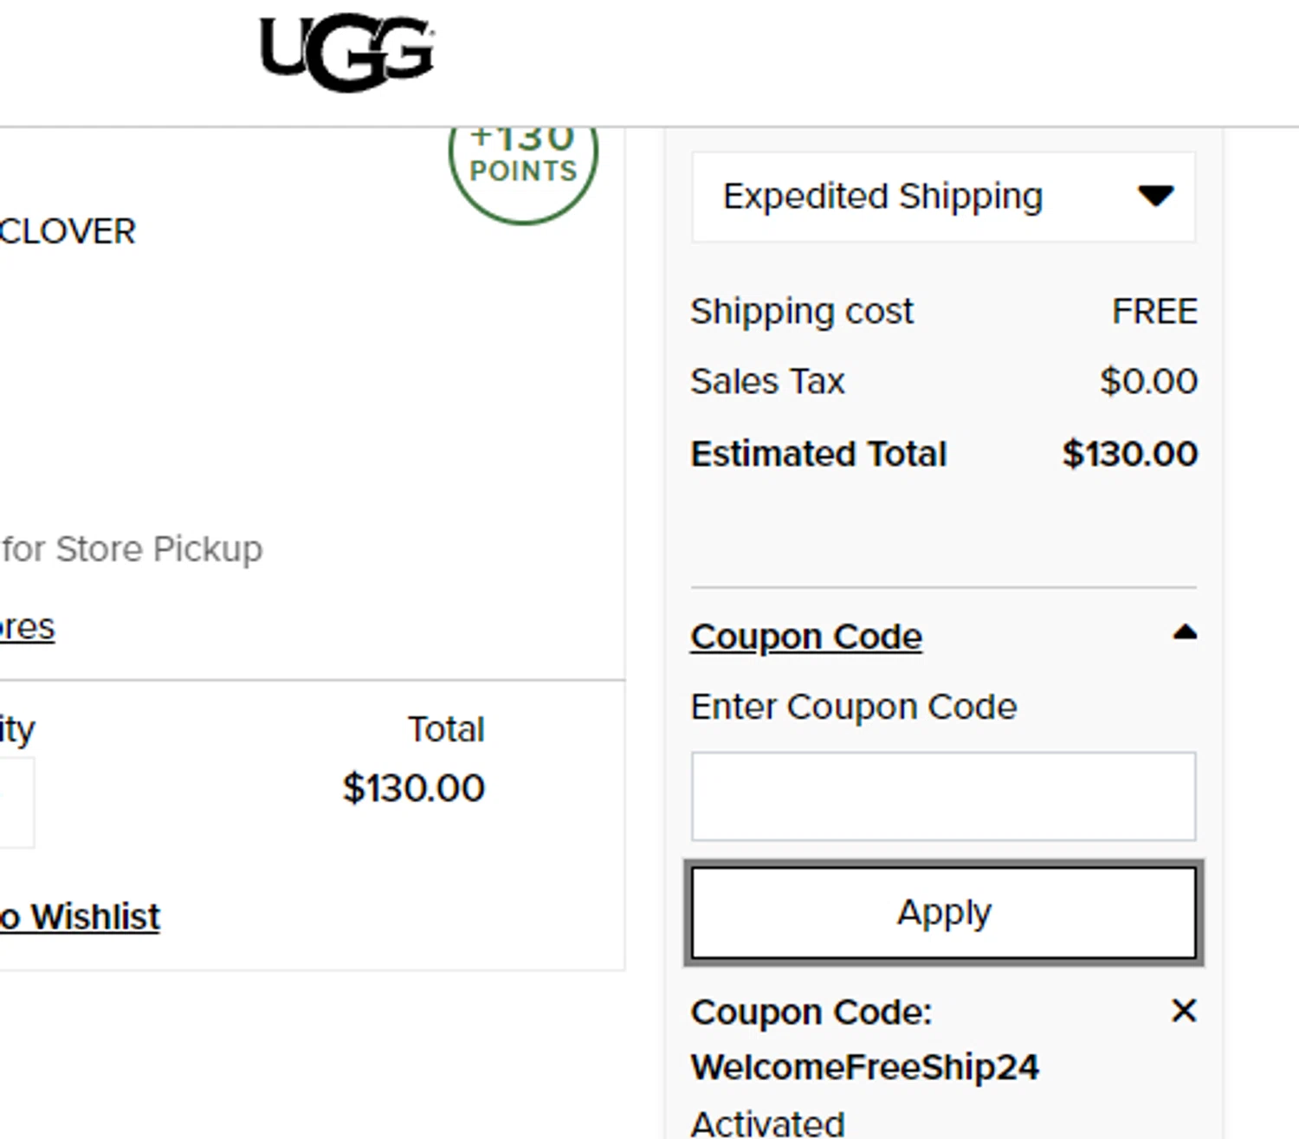Click the partially visible quantity box

[x=16, y=802]
